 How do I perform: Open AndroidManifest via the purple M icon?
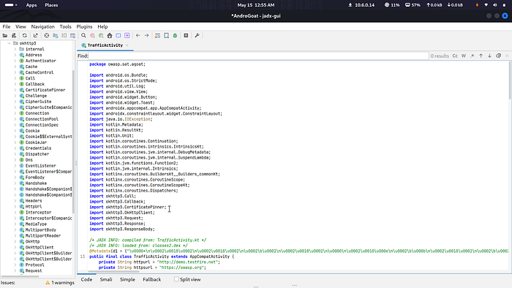127,36
